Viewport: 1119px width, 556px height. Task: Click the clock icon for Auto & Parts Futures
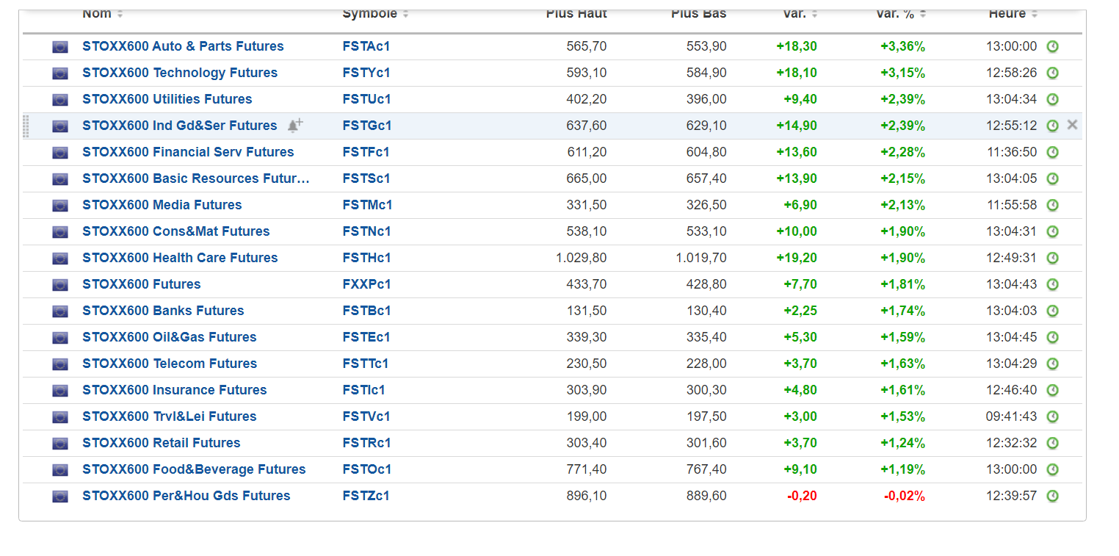pyautogui.click(x=1052, y=47)
